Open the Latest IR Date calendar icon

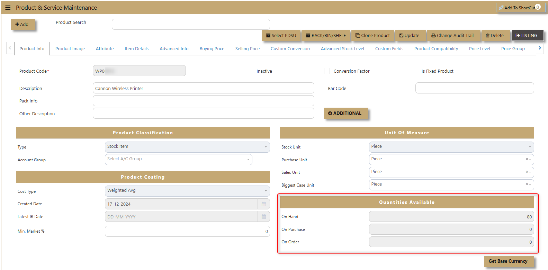point(264,217)
